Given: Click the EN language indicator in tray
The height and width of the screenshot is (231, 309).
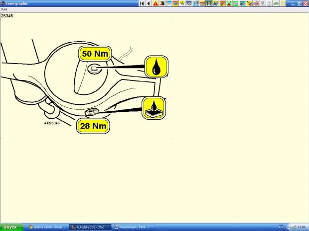Looking at the screenshot, I should [281, 227].
